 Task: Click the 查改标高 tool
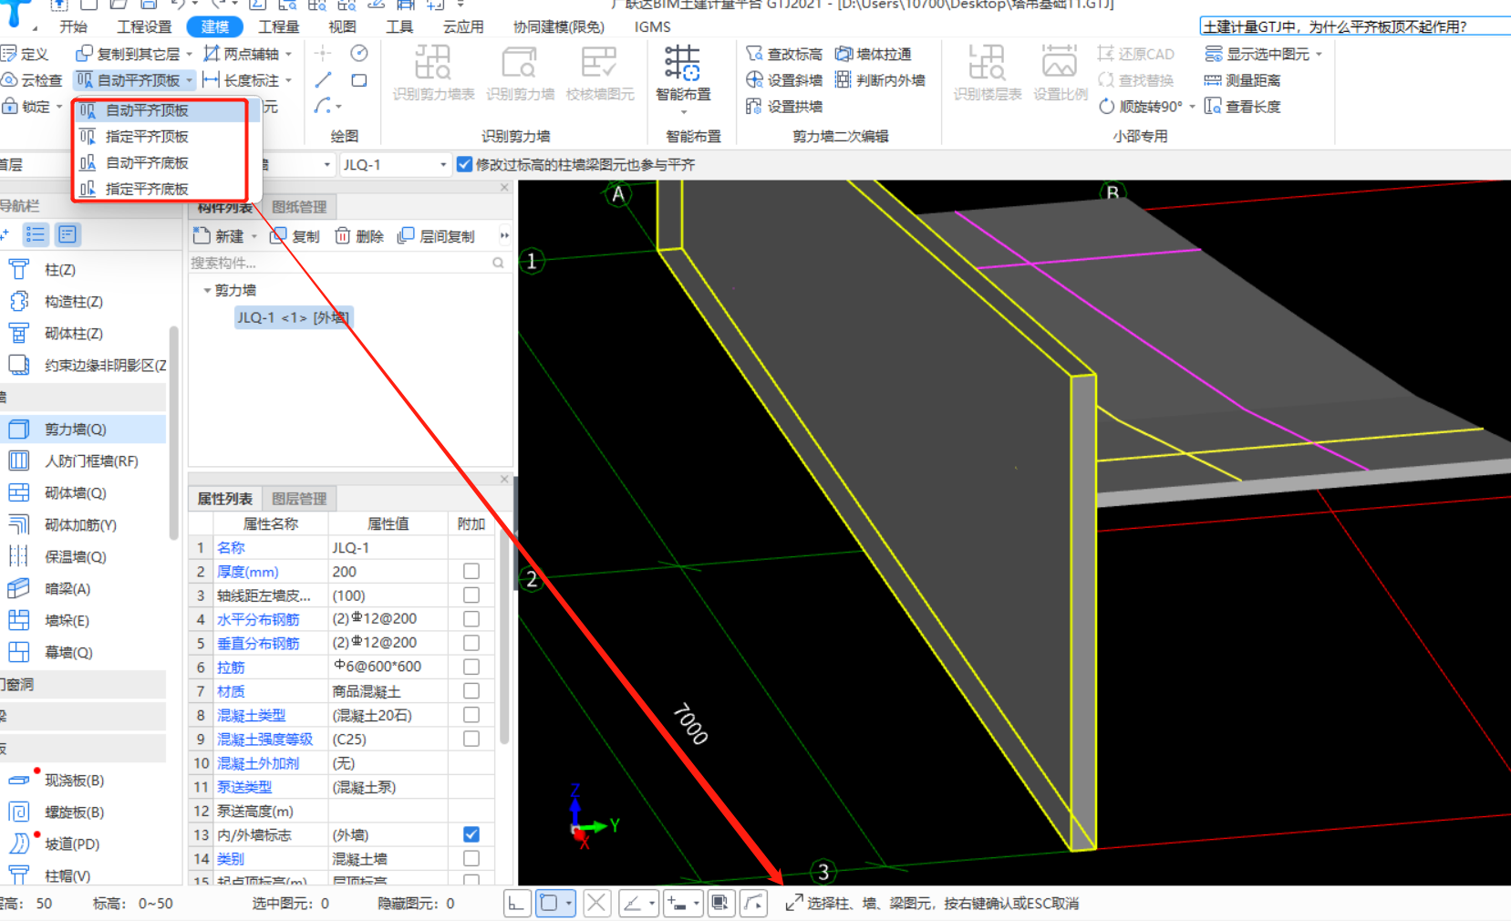pyautogui.click(x=783, y=54)
